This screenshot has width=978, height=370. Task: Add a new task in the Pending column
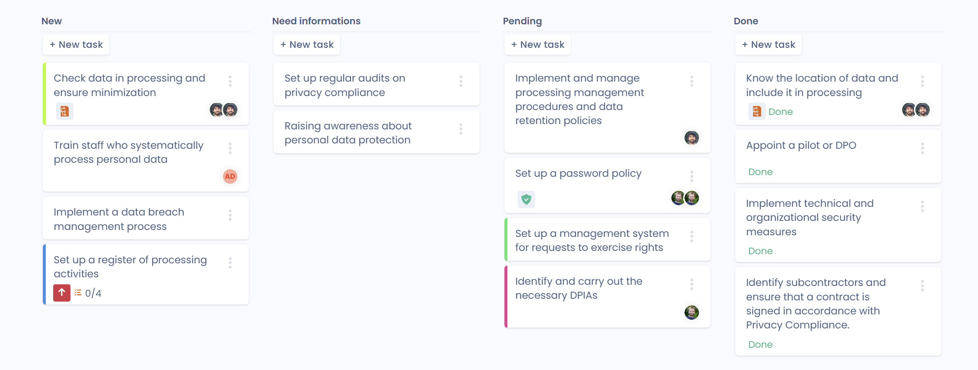tap(537, 44)
